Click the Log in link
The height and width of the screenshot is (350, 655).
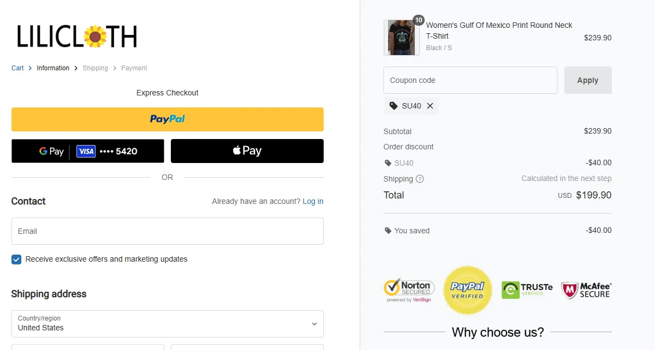coord(312,201)
